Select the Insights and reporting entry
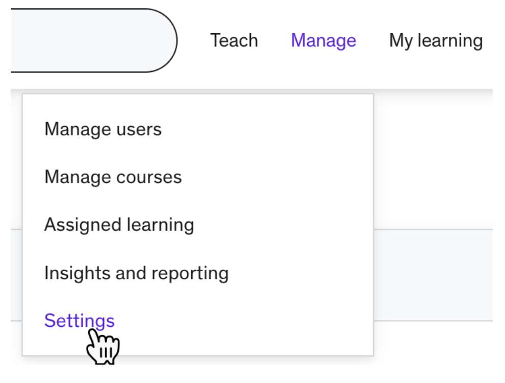This screenshot has height=383, width=505. (137, 273)
